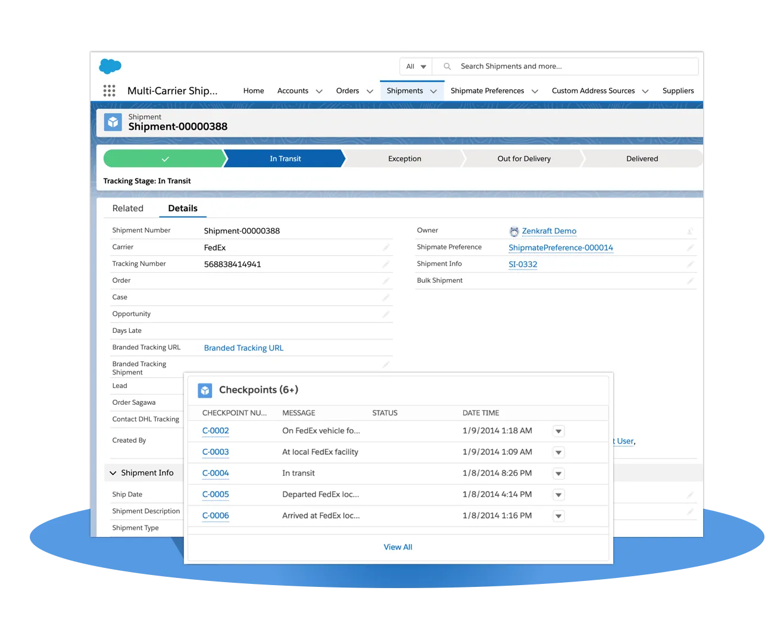Open checkpoint C-0005 link
This screenshot has height=625, width=774.
tap(216, 495)
